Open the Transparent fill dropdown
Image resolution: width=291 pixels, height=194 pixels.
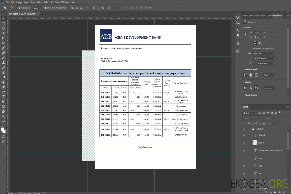pos(266,63)
